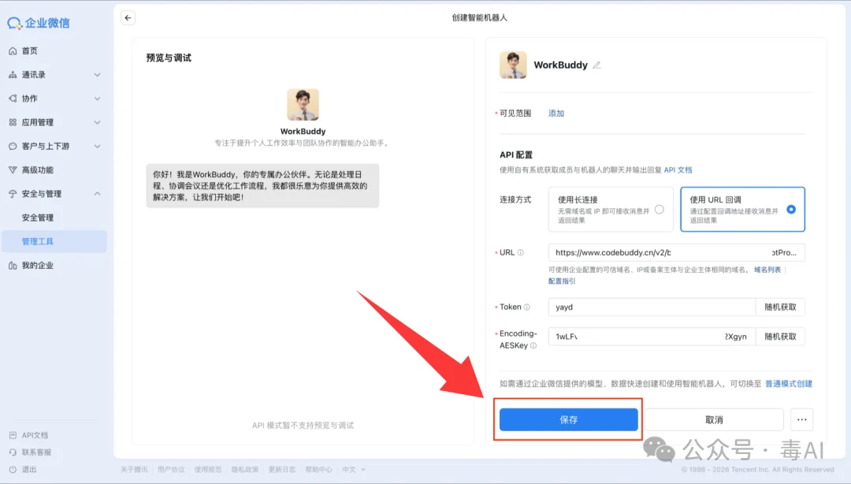Select the 使用URL回调 option
851x484 pixels.
pos(742,209)
